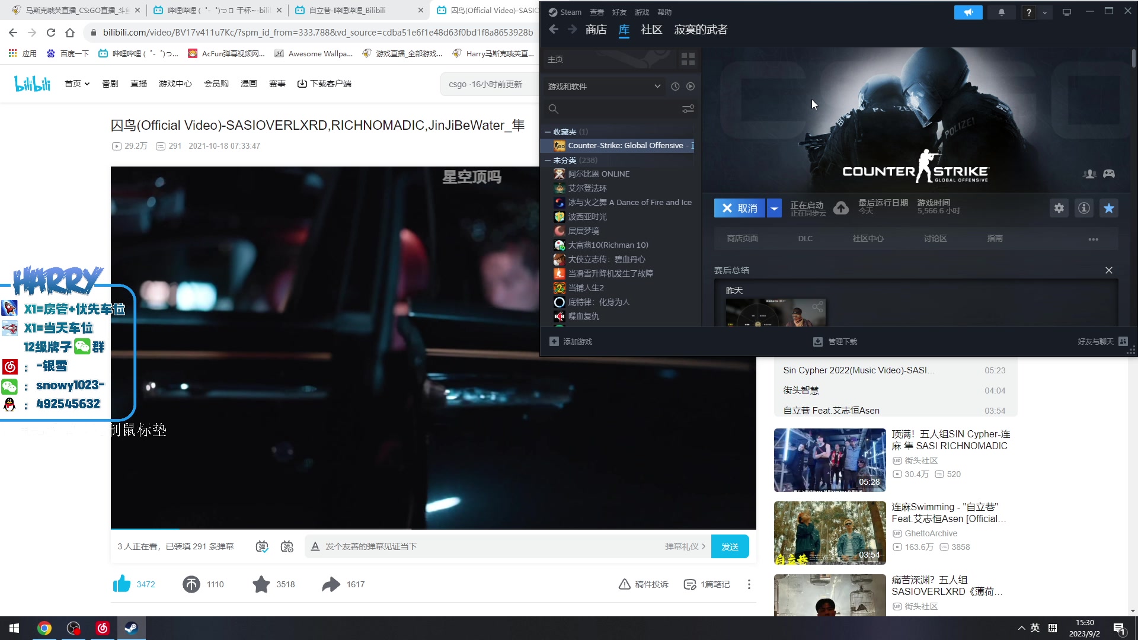1138x640 pixels.
Task: Click the controller support icon on CS:GO banner
Action: coord(1109,174)
